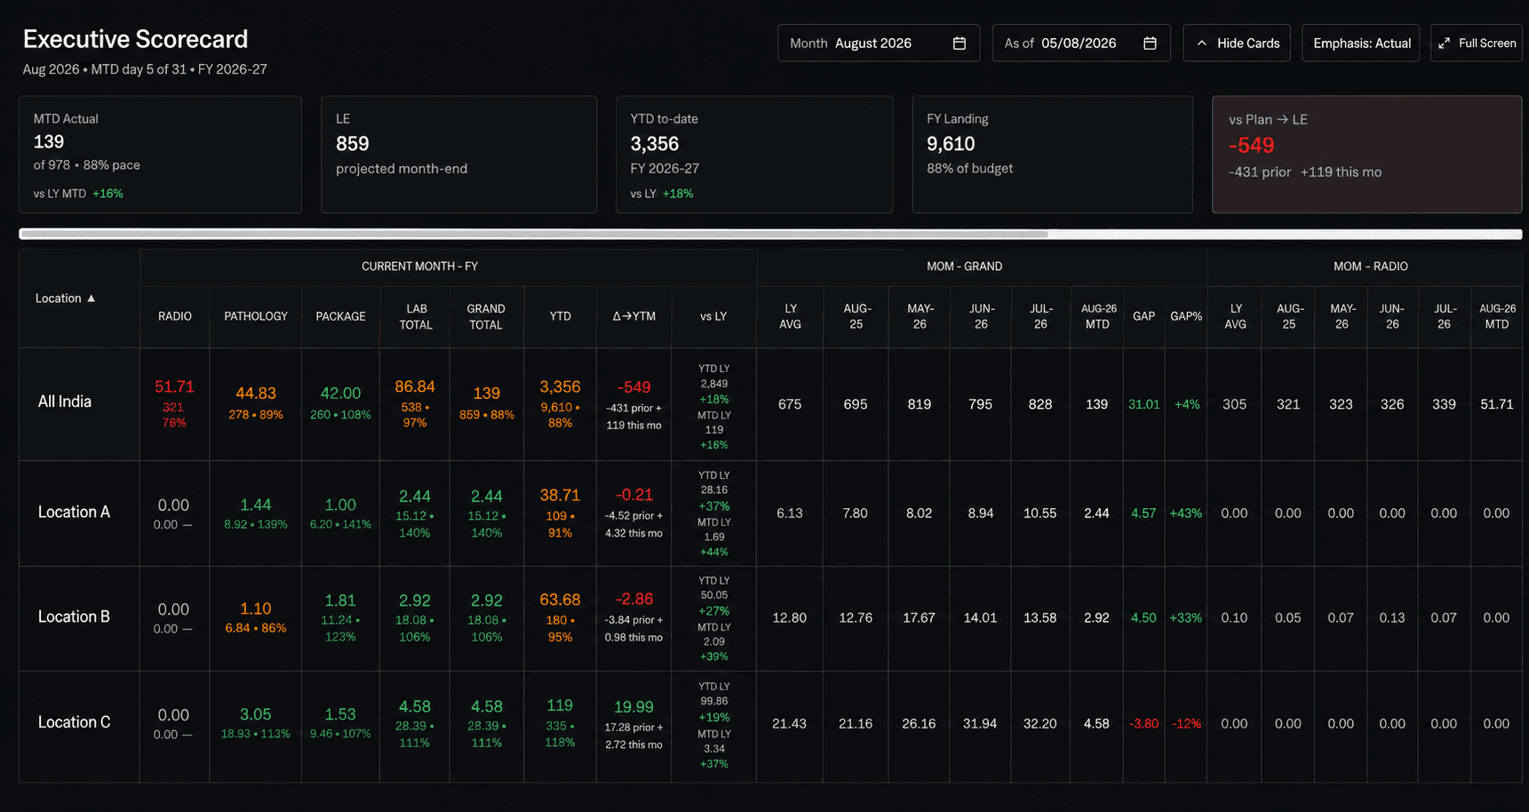1529x812 pixels.
Task: Select the MTD Actual card
Action: (160, 155)
